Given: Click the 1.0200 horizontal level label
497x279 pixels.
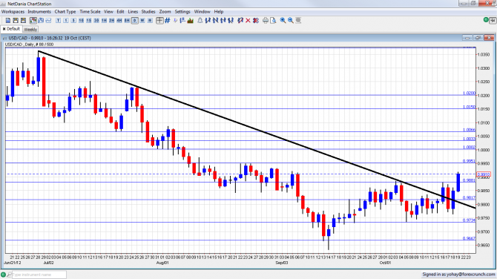Looking at the screenshot, I should [x=469, y=93].
